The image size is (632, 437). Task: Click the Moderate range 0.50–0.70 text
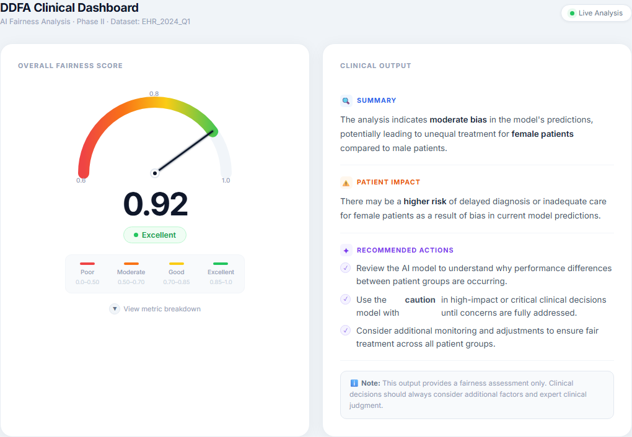pyautogui.click(x=131, y=282)
